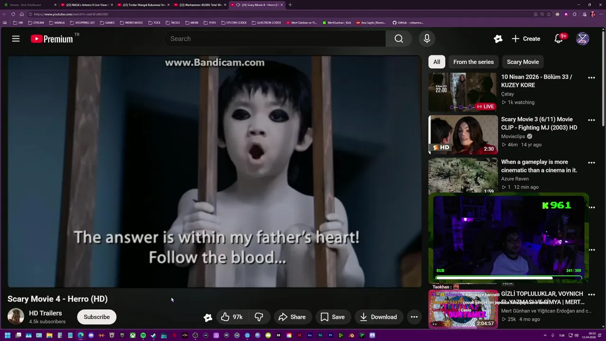This screenshot has height=341, width=606.
Task: Open more actions ellipsis beside Download
Action: point(414,317)
